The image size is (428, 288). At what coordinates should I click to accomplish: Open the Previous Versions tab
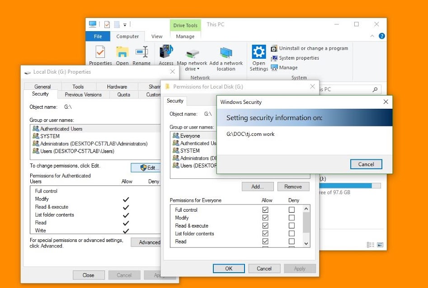point(83,95)
